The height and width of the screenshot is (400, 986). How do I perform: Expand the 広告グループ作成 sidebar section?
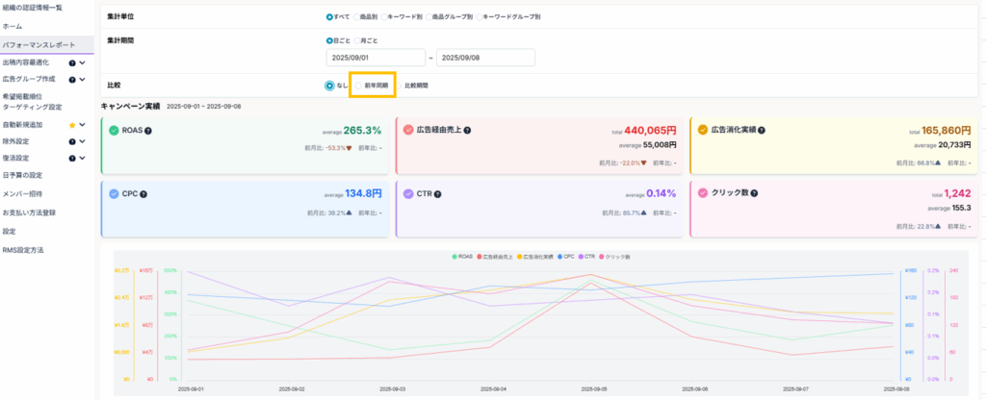[x=83, y=78]
